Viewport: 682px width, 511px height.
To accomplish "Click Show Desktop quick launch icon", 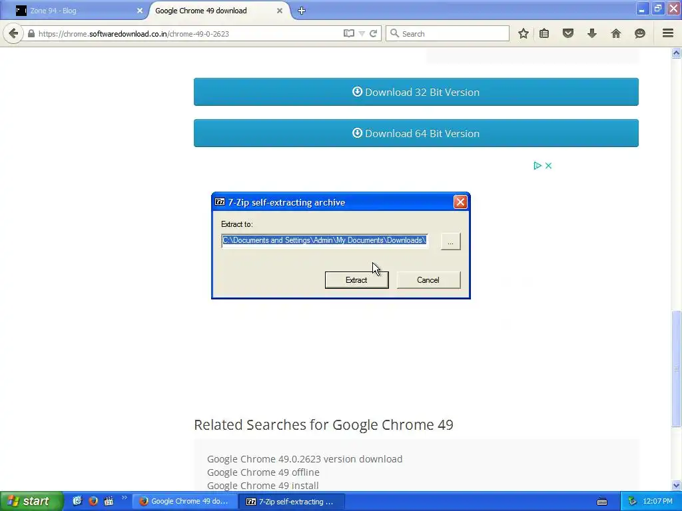I will (x=77, y=500).
